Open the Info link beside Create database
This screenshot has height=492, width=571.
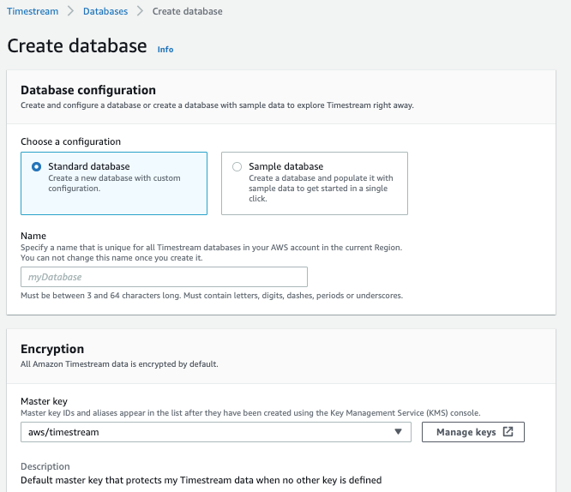pyautogui.click(x=165, y=50)
